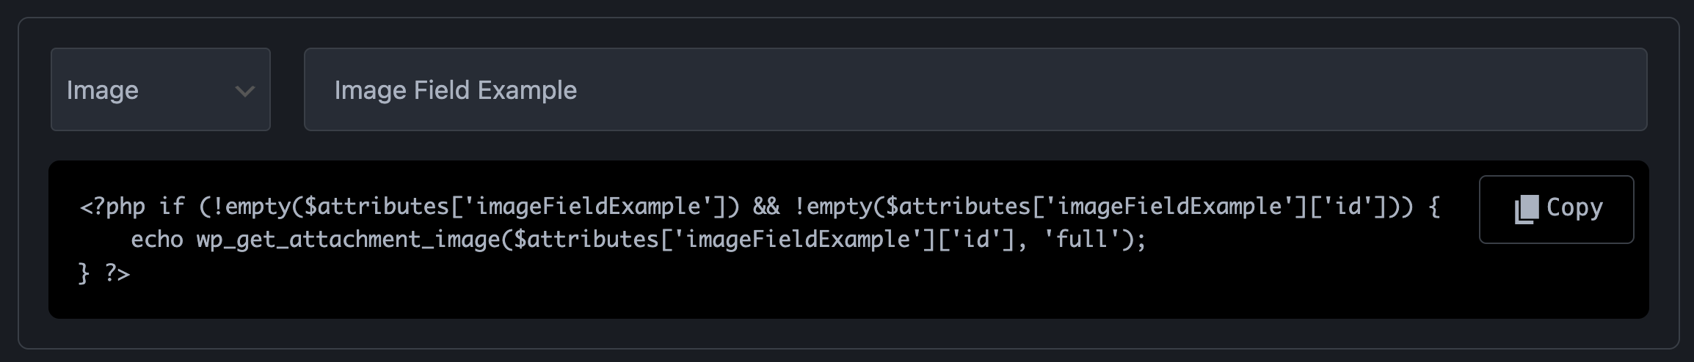Viewport: 1694px width, 362px height.
Task: Click the copy icon beside the code
Action: tap(1526, 210)
